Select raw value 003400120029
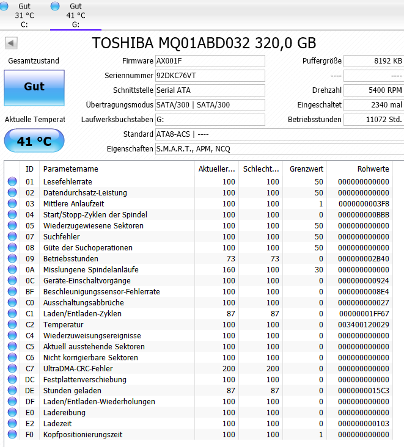Viewport: 404px width, 447px height. (x=364, y=324)
